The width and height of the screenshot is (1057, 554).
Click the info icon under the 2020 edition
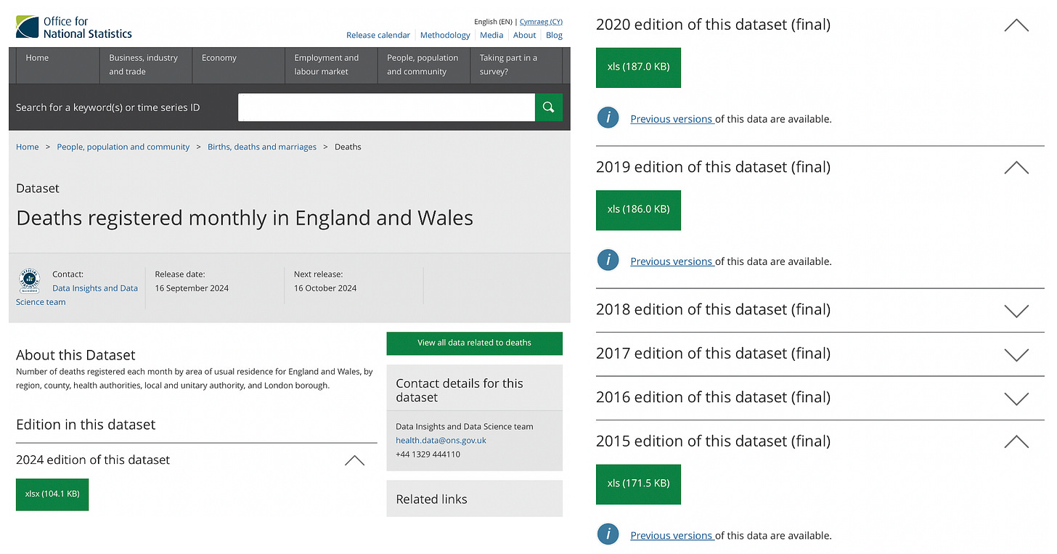[x=608, y=118]
